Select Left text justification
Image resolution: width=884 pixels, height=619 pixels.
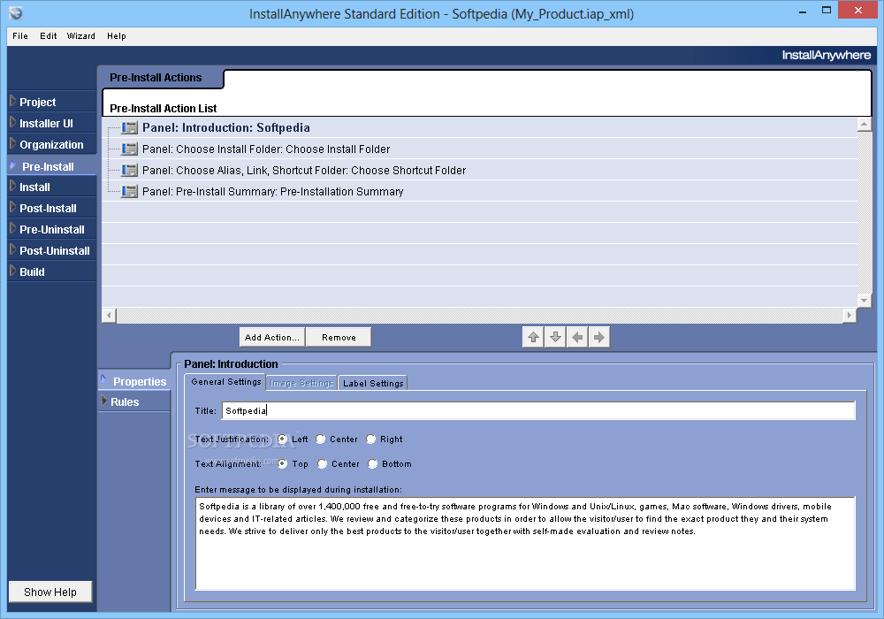[x=283, y=439]
